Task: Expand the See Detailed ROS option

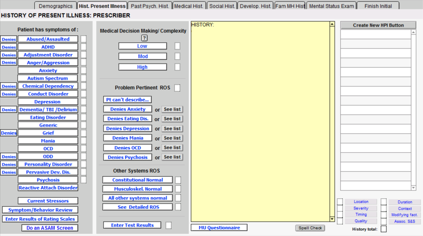Action: pyautogui.click(x=137, y=207)
